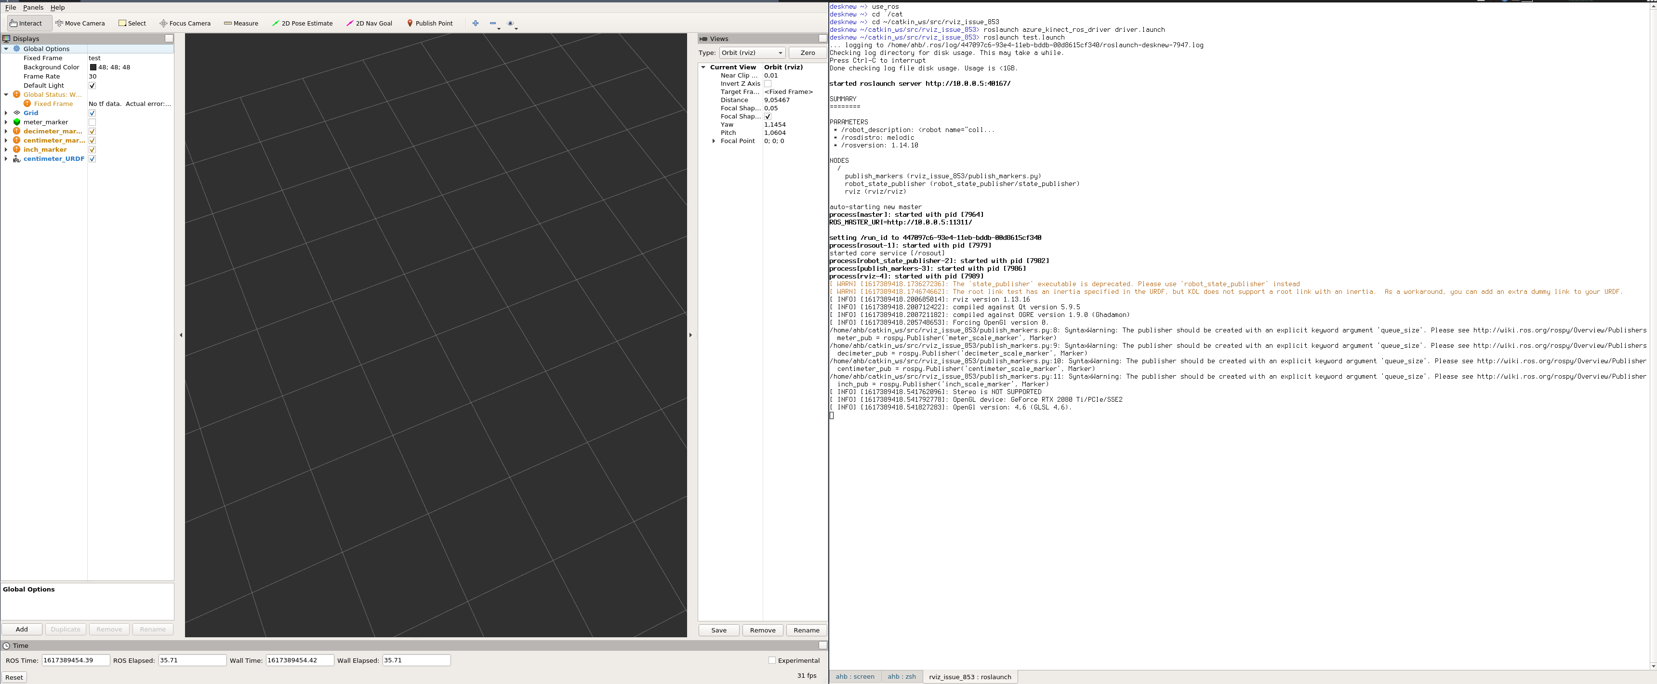The height and width of the screenshot is (684, 1657).
Task: Select the Measure tool
Action: point(240,23)
